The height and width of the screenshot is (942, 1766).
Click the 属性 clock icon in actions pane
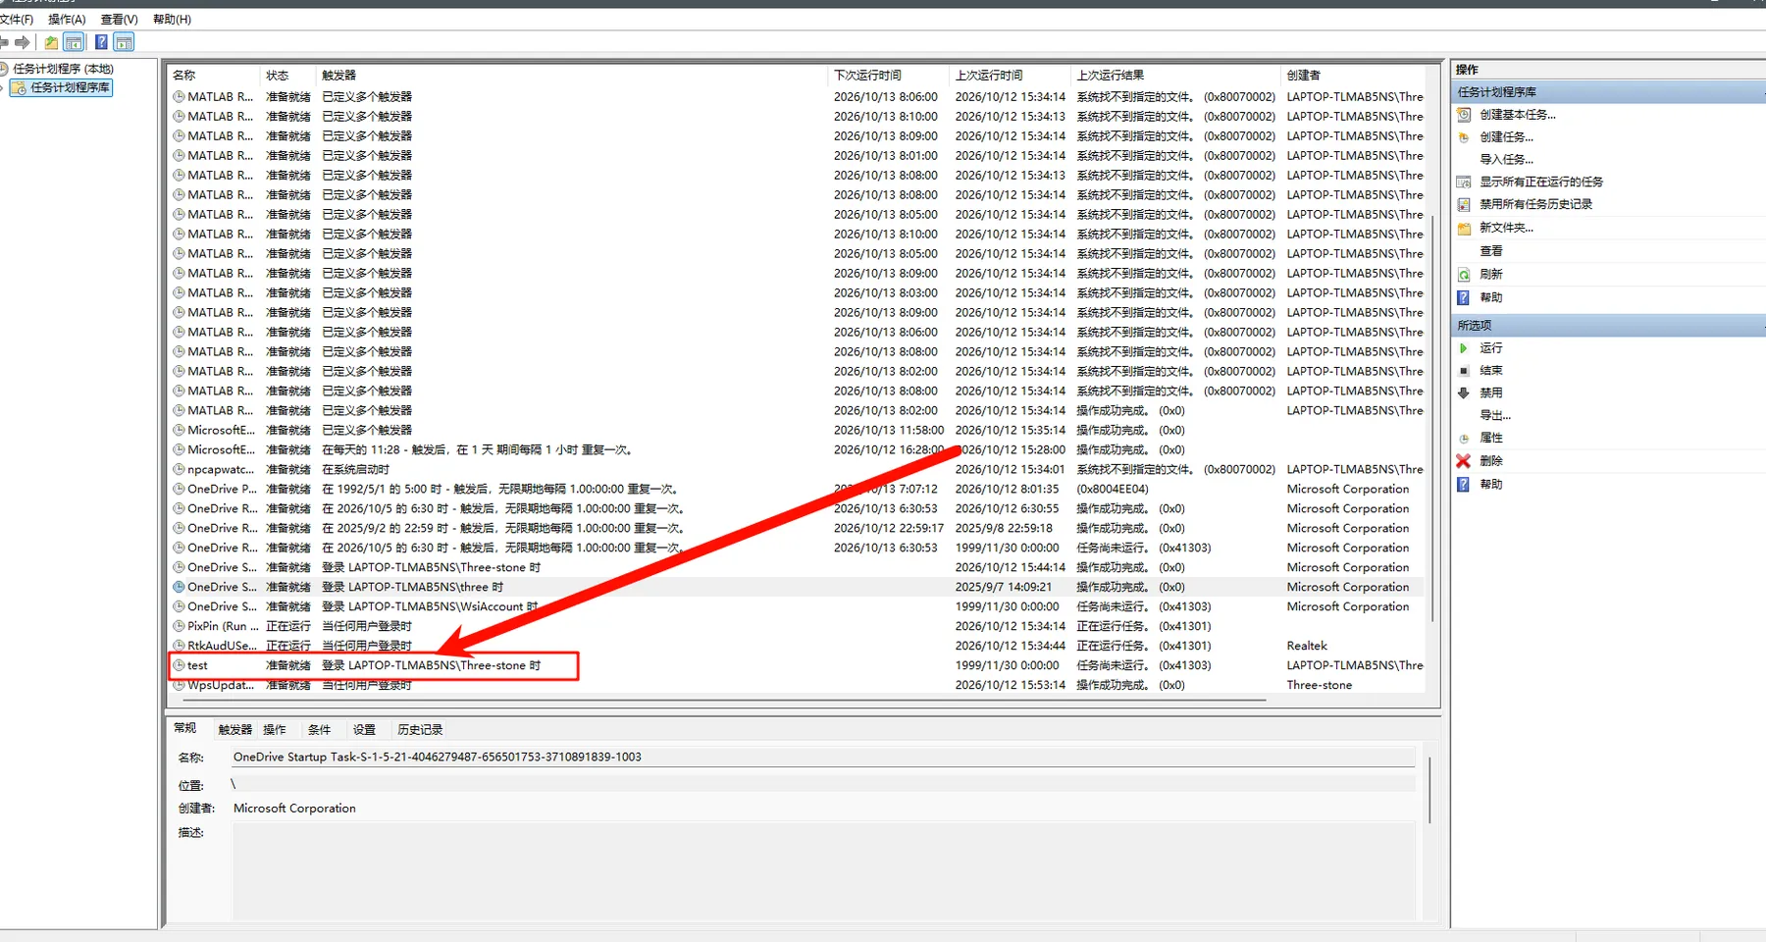click(x=1464, y=439)
